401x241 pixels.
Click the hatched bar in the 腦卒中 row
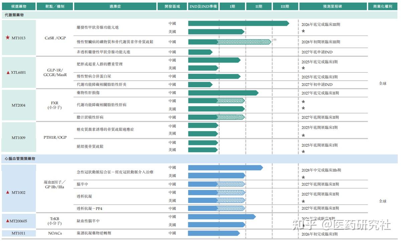(x=231, y=184)
